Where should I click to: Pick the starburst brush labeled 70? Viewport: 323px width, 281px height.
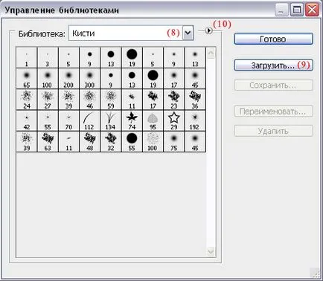[x=68, y=120]
